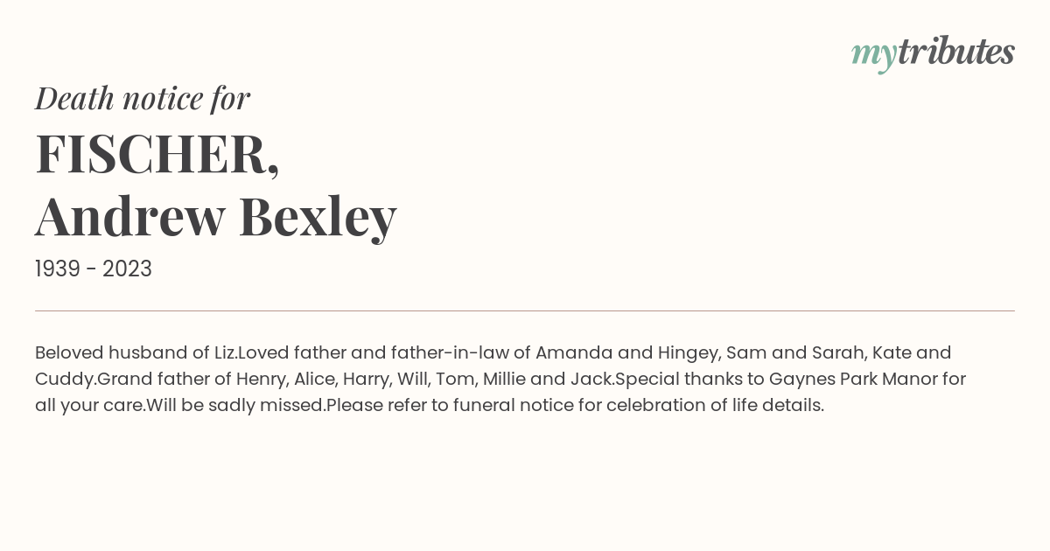Click the mytributes logo
Image resolution: width=1050 pixels, height=551 pixels.
tap(933, 53)
